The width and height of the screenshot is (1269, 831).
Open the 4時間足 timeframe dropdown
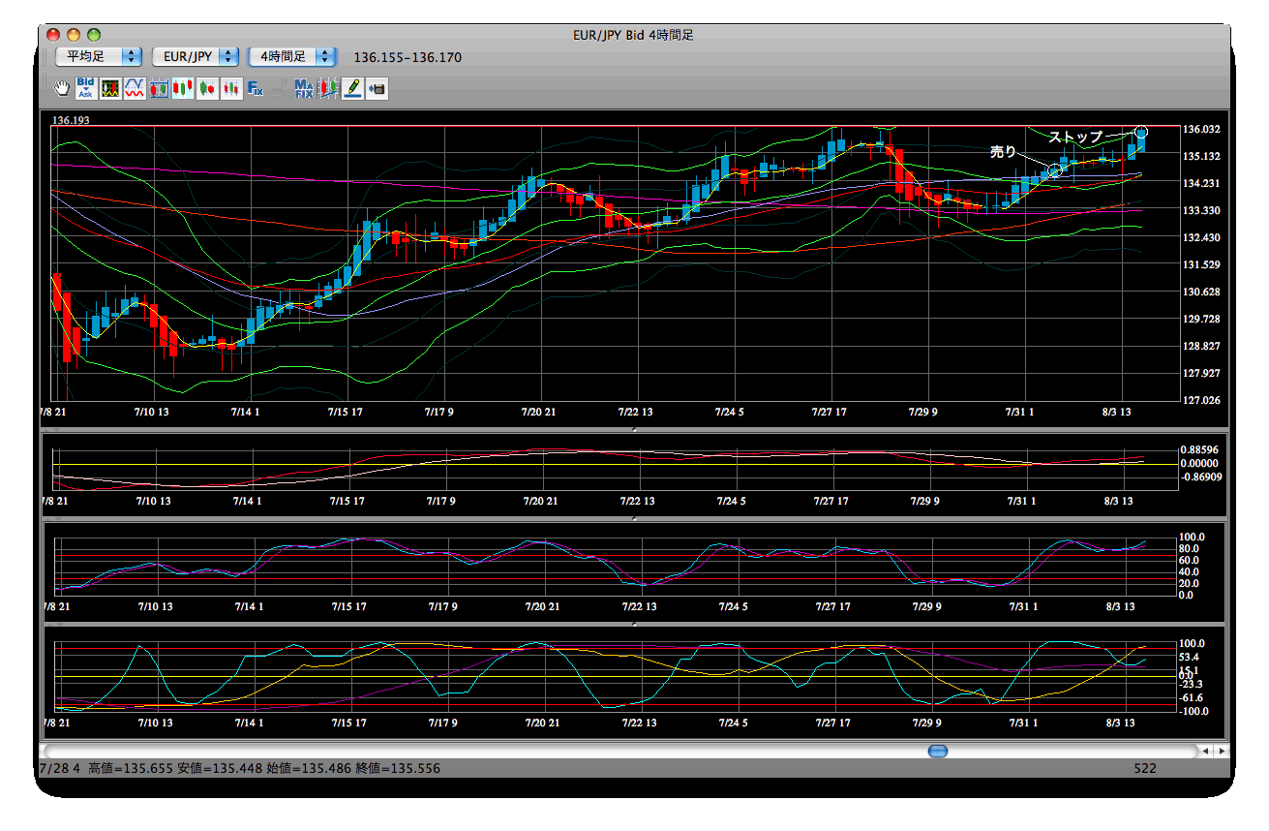click(x=292, y=57)
